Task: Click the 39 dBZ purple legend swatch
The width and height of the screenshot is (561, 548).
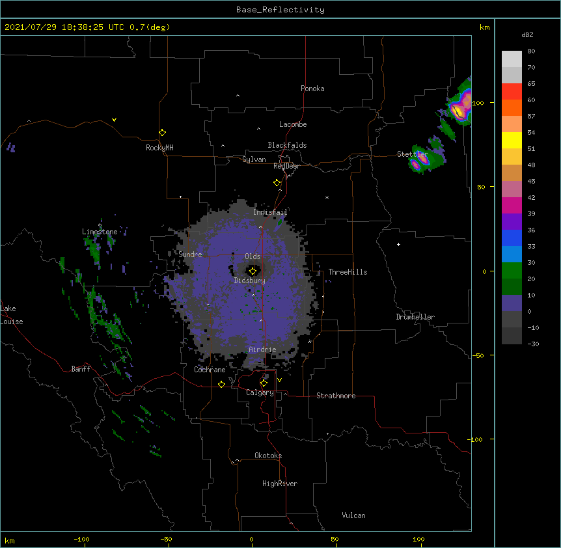Action: [x=512, y=221]
